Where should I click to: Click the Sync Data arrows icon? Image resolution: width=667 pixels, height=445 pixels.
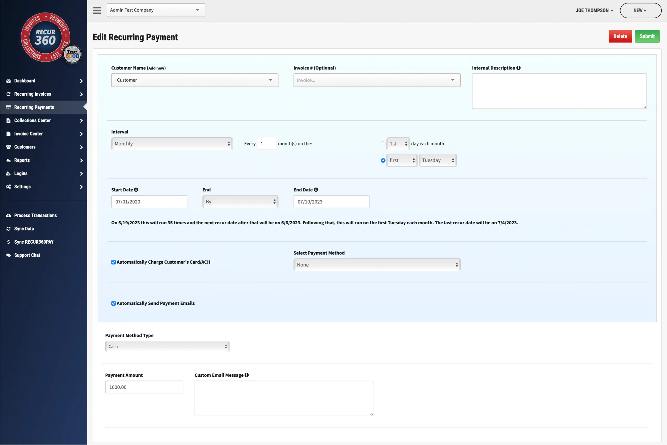pos(9,229)
